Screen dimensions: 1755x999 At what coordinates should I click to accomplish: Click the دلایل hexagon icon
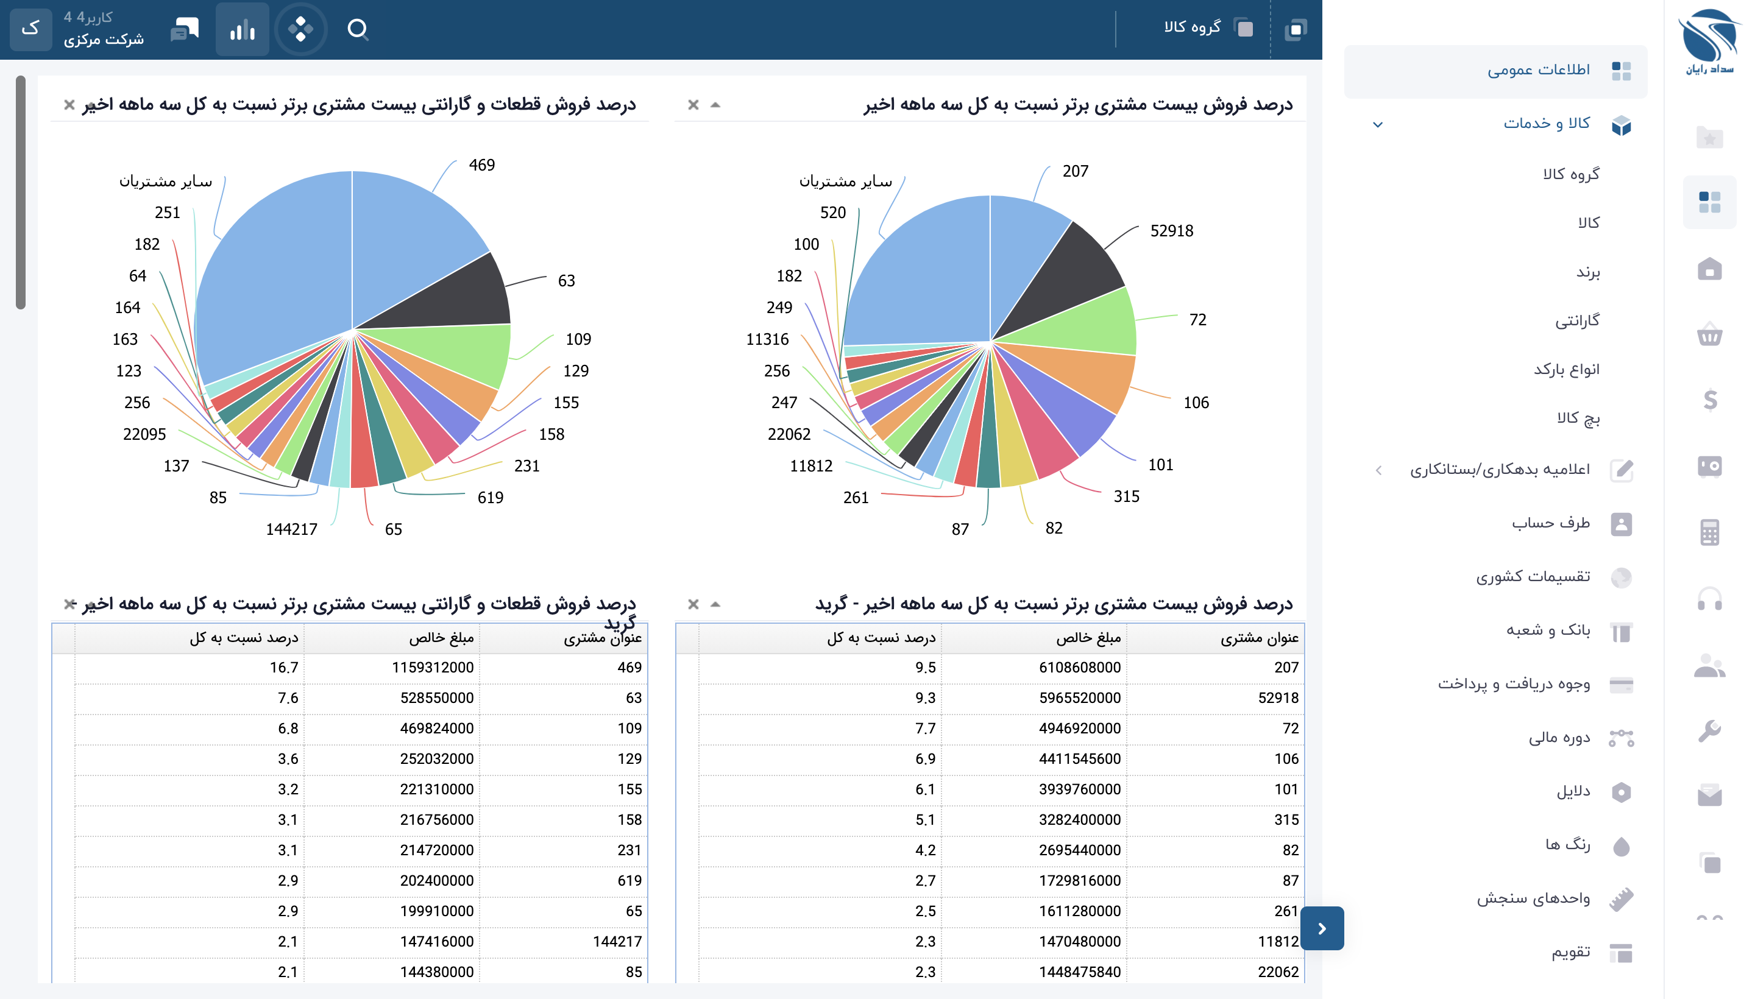[1620, 792]
